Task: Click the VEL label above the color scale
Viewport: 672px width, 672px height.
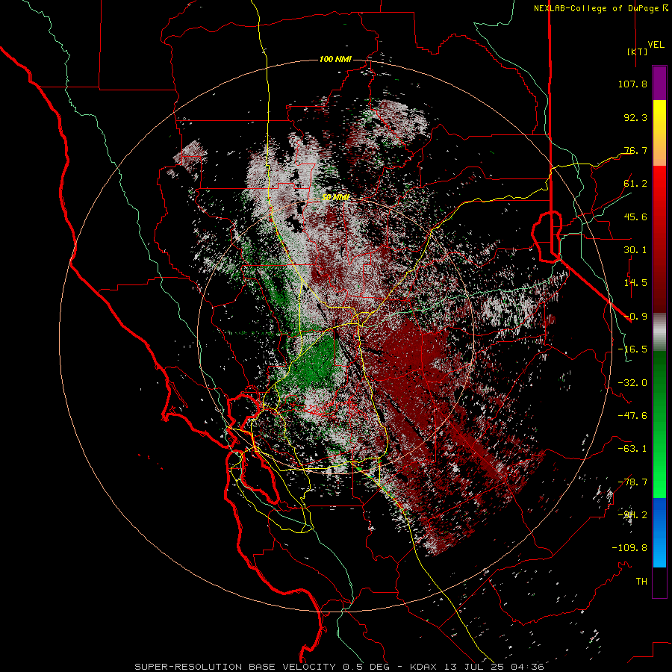Action: click(656, 45)
